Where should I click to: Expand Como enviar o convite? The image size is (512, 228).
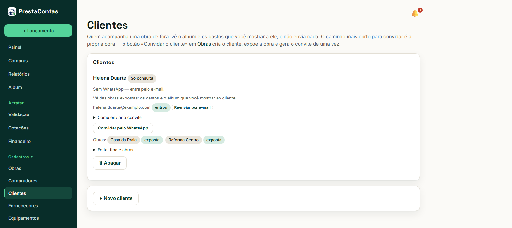(117, 118)
